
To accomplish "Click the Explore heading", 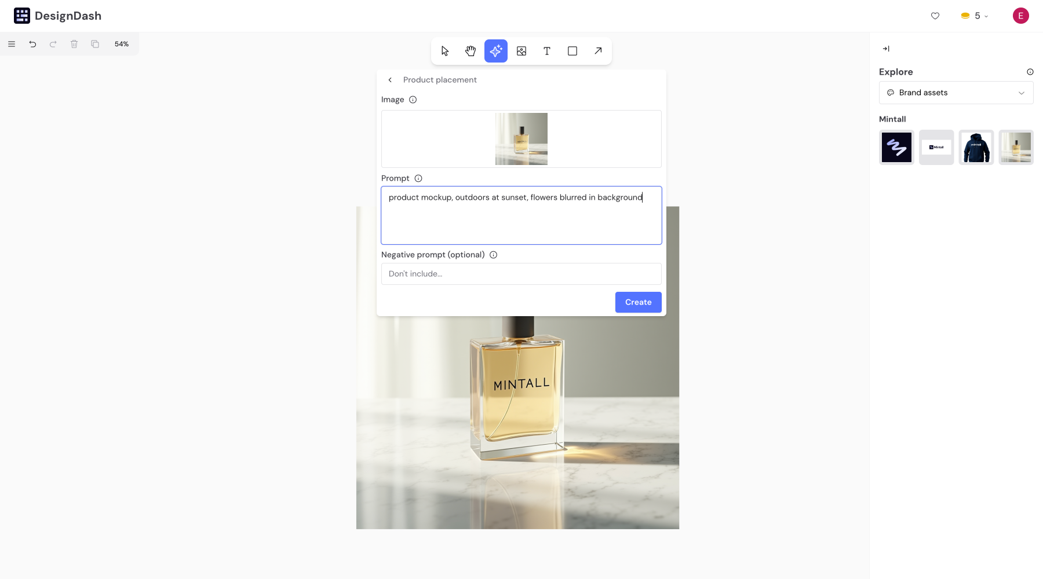I will [x=896, y=72].
